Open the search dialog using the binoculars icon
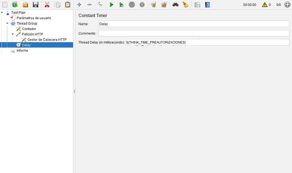This screenshot has height=173, width=292. tap(175, 5)
